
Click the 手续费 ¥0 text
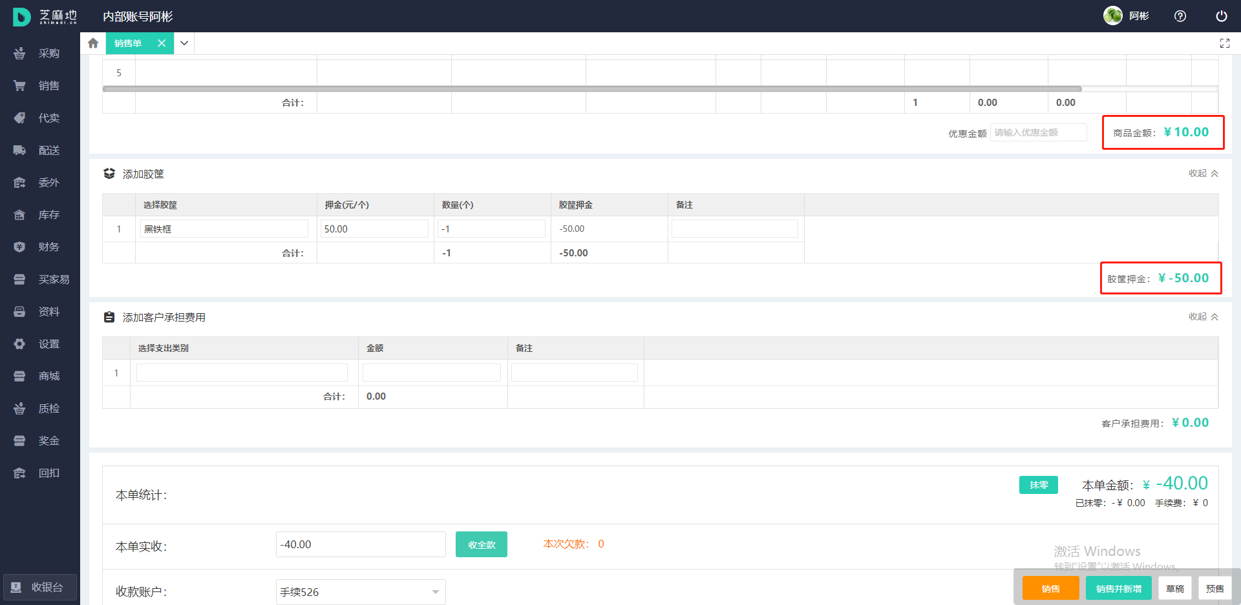1182,503
